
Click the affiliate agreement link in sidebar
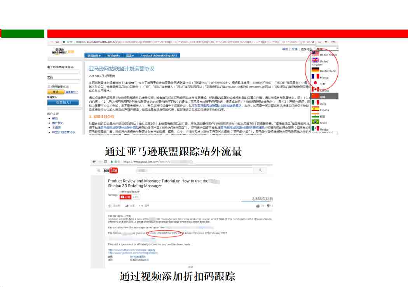click(x=63, y=132)
